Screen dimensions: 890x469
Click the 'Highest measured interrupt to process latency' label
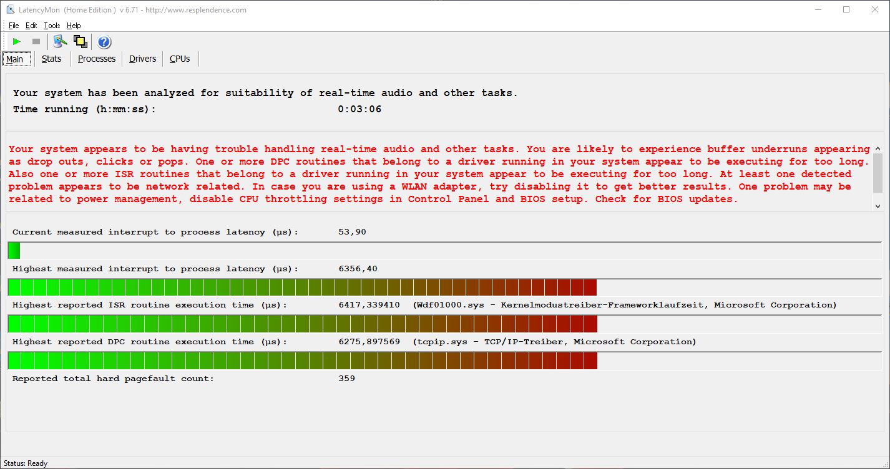[155, 269]
